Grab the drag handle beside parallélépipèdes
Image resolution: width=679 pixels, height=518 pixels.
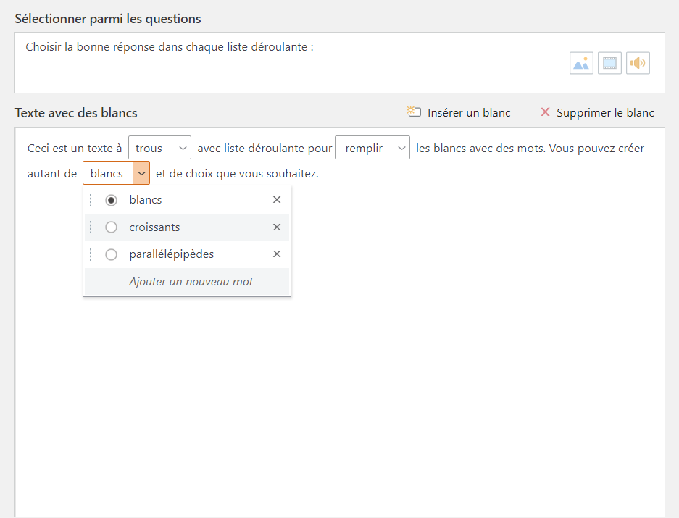91,254
